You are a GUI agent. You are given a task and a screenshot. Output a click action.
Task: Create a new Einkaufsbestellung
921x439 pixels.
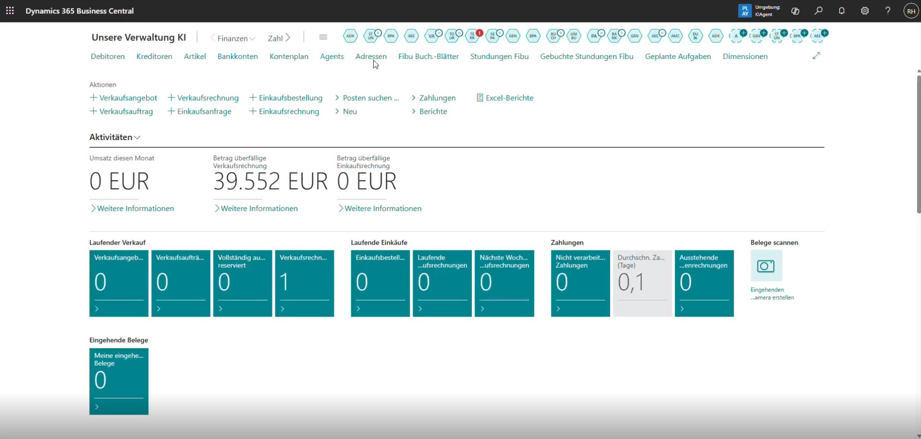pos(286,98)
